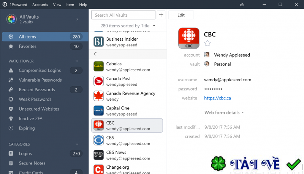The height and width of the screenshot is (174, 304).
Task: Click the plus button to add item
Action: tap(161, 15)
